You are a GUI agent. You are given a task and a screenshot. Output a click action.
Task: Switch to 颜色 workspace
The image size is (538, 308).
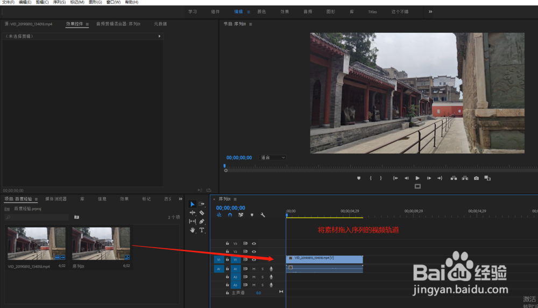pos(262,12)
